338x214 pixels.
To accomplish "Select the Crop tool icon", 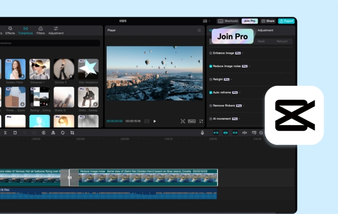I will tap(72, 133).
